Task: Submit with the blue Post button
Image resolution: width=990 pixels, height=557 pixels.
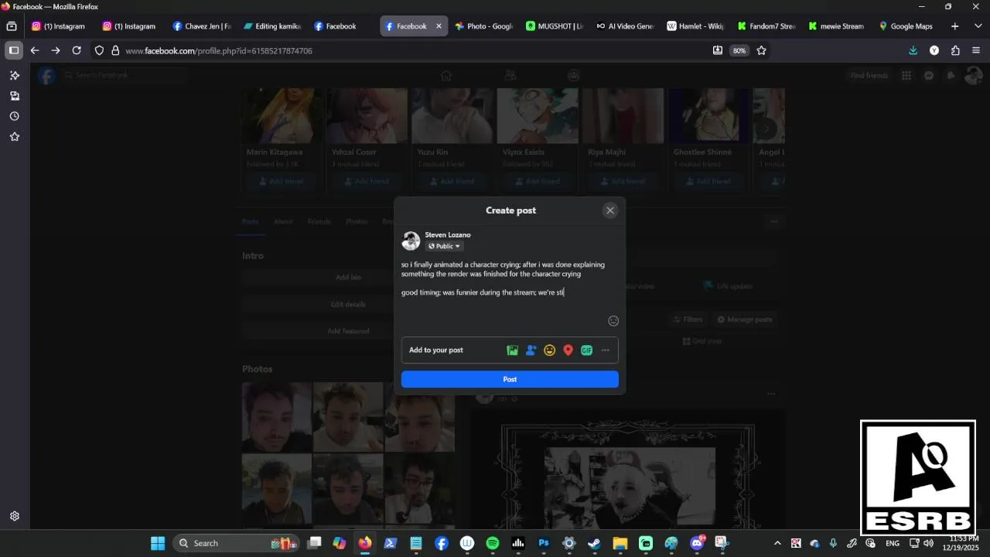Action: click(x=510, y=379)
